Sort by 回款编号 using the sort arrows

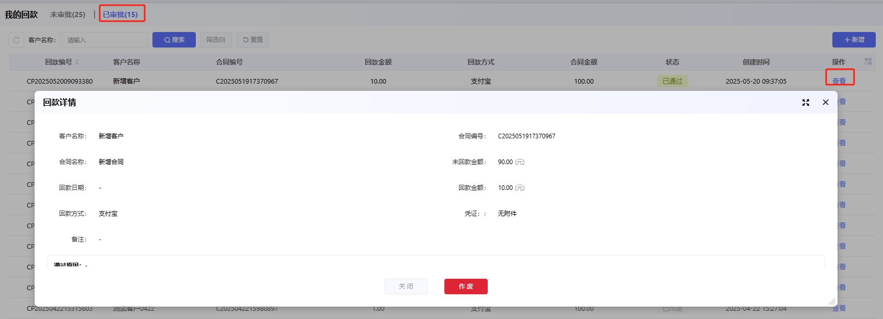coord(77,62)
